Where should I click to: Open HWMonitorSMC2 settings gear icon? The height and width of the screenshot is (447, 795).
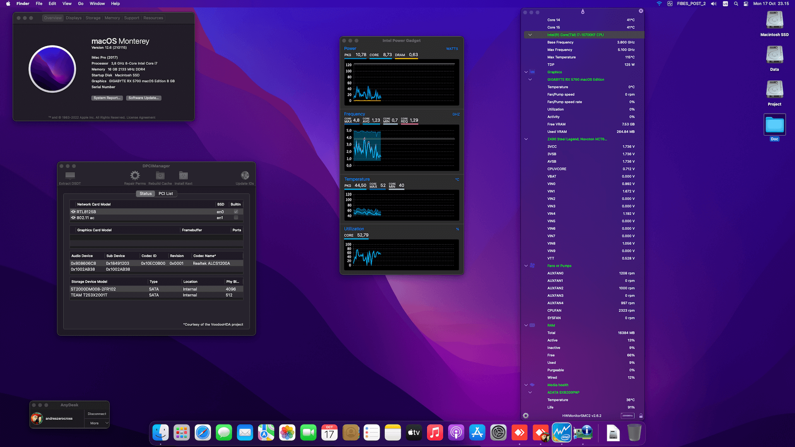526,416
